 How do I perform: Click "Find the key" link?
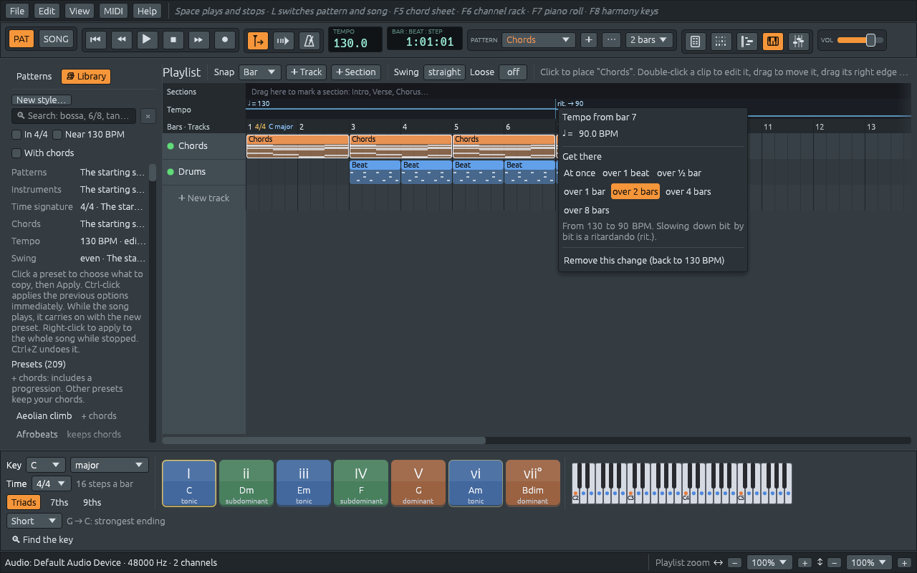[x=43, y=540]
